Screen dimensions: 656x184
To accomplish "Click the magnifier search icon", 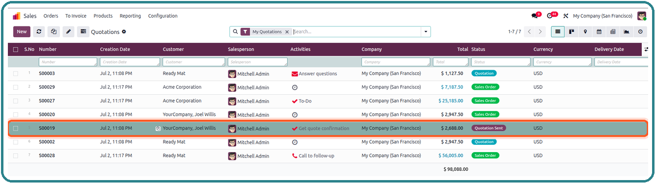I will pos(235,31).
